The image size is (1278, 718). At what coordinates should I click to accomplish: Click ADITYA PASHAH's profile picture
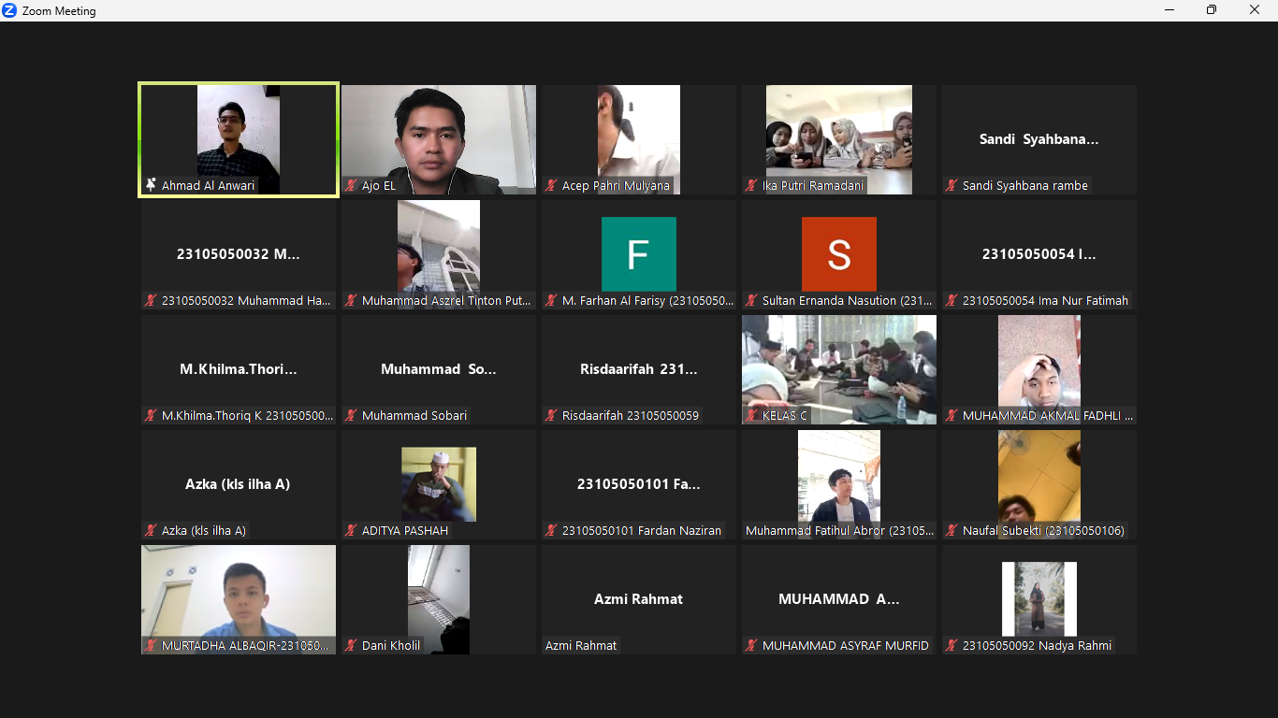coord(439,484)
